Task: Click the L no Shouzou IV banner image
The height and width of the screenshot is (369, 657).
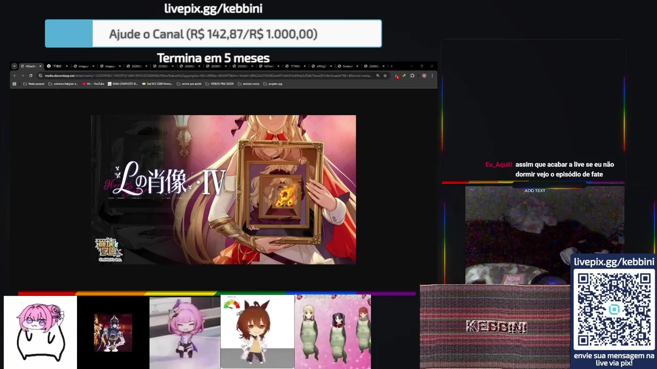Action: 223,189
